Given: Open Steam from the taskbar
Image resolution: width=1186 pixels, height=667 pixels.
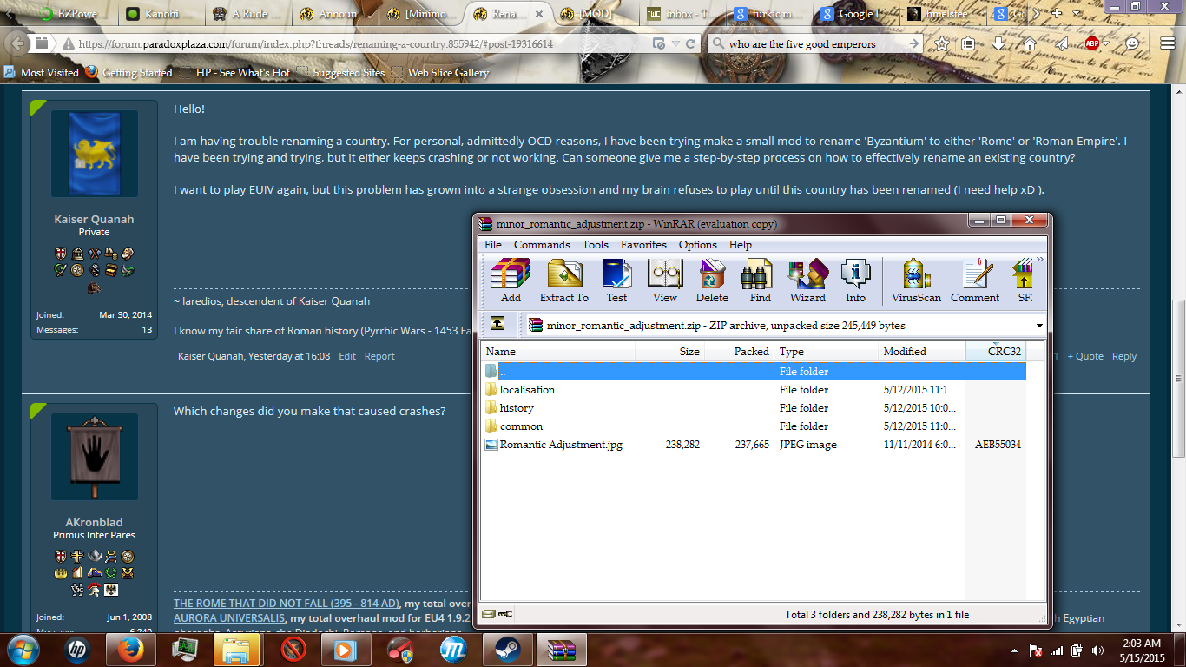Looking at the screenshot, I should 507,650.
